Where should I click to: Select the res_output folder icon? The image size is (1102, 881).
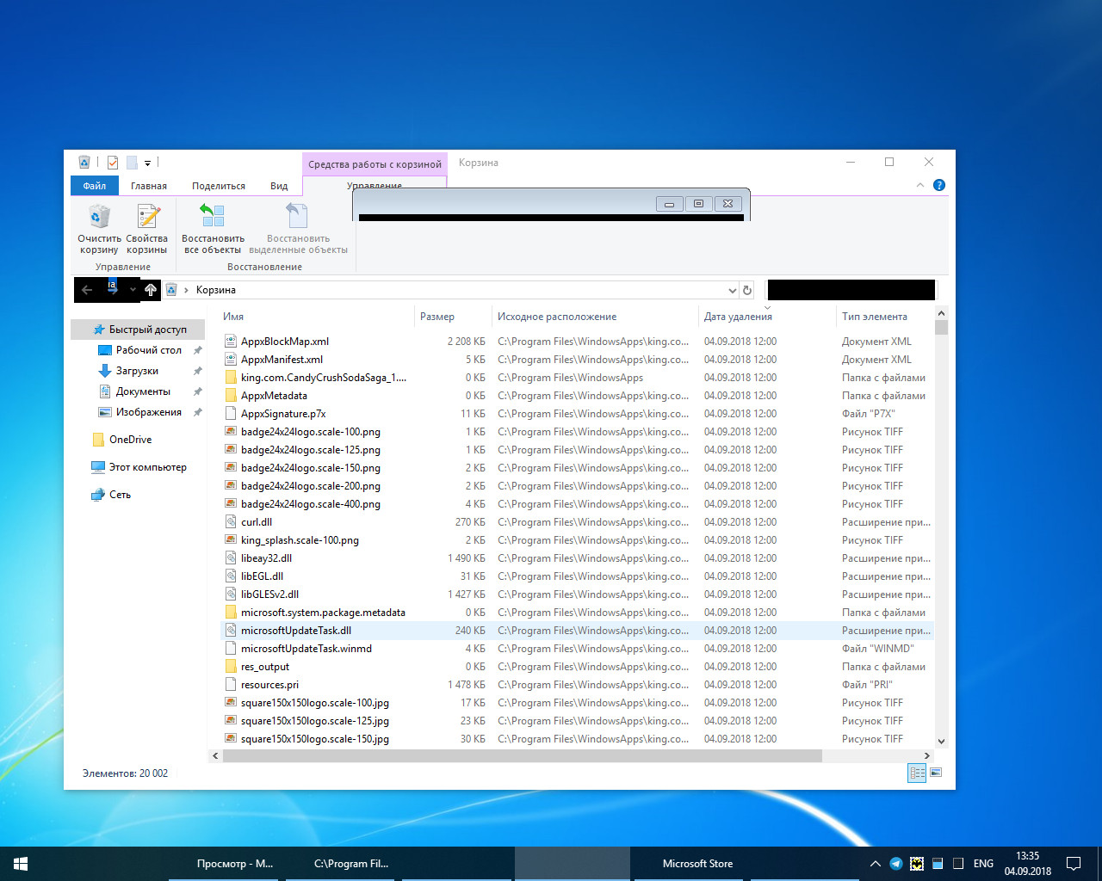click(231, 667)
